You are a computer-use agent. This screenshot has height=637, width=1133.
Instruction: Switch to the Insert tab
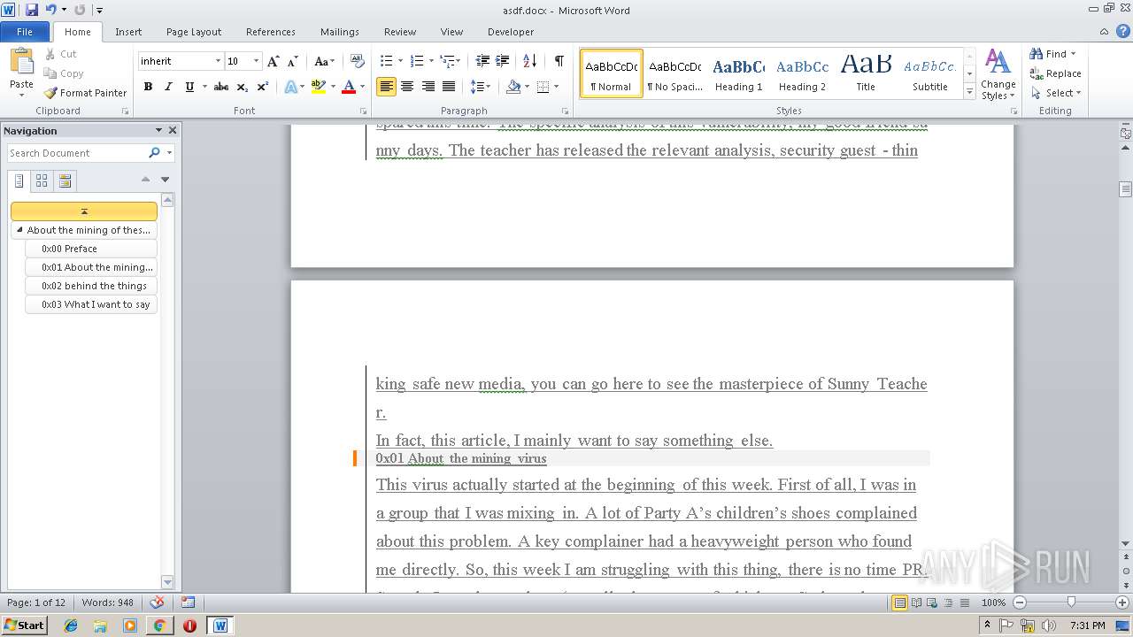tap(128, 32)
